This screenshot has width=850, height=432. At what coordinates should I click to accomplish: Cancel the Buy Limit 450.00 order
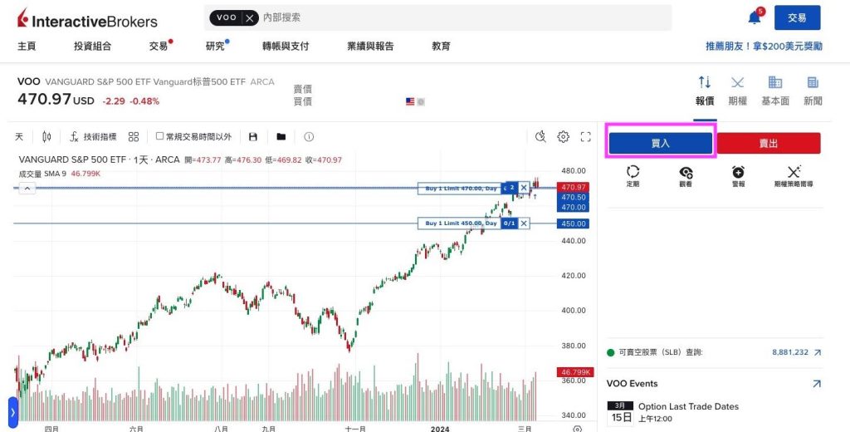[524, 223]
